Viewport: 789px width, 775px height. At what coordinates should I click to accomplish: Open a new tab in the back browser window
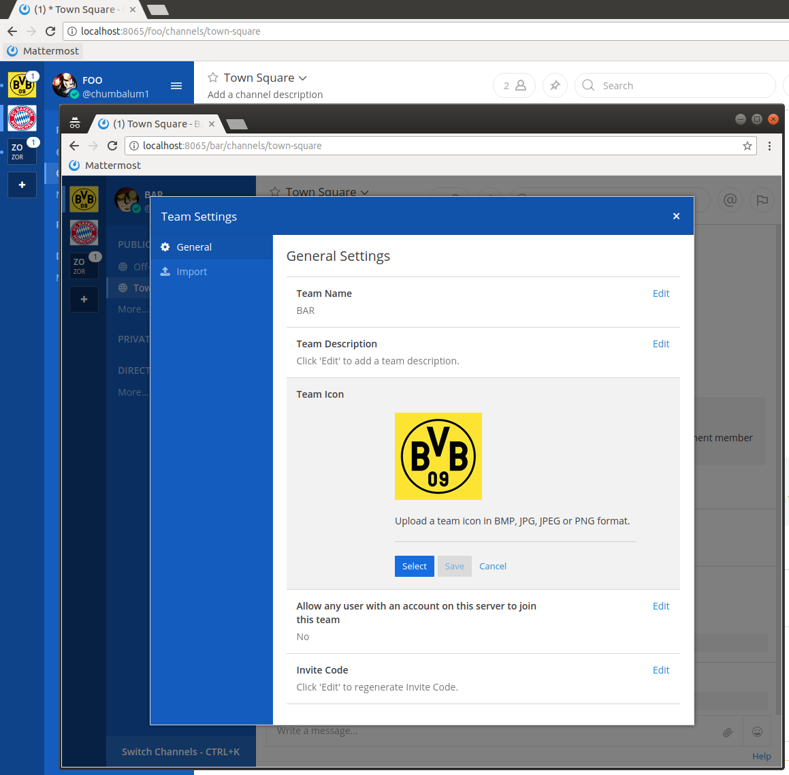(158, 10)
